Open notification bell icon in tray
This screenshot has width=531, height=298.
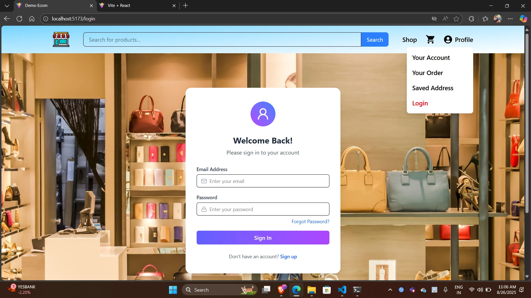(x=522, y=290)
